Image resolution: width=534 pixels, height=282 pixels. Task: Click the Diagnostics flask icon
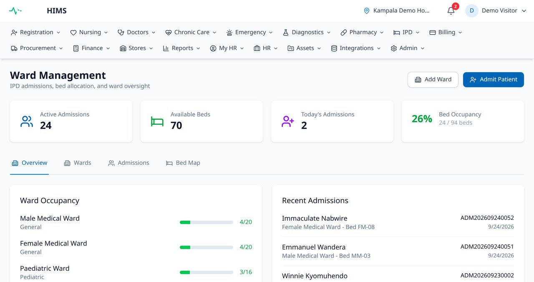pyautogui.click(x=286, y=33)
